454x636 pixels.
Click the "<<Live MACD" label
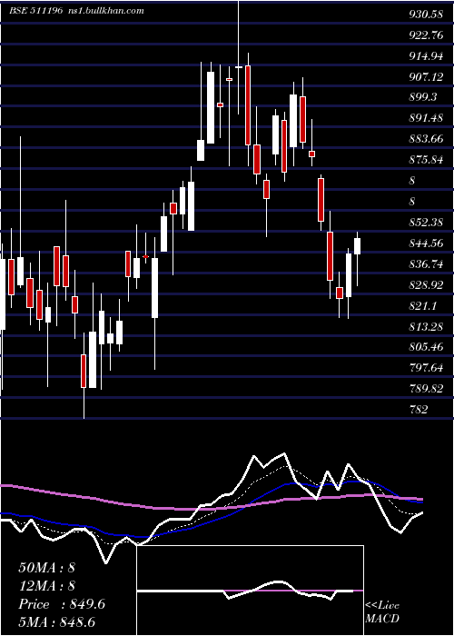click(x=382, y=612)
